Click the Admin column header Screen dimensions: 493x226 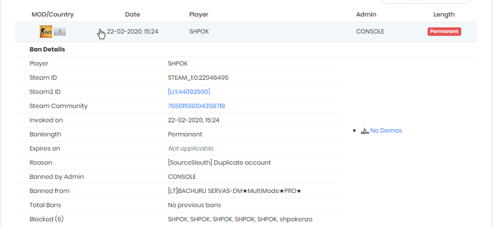[366, 15]
